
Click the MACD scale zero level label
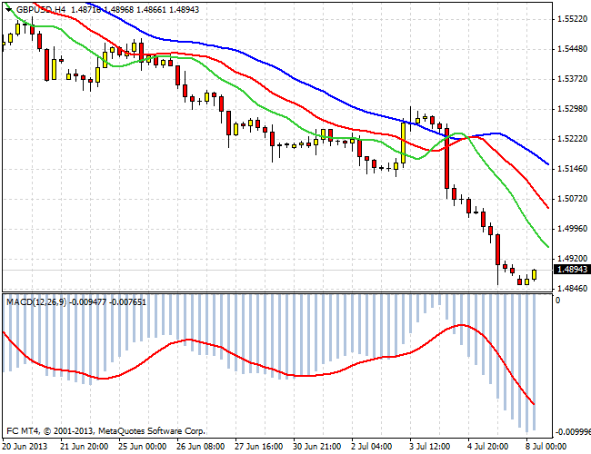click(x=558, y=301)
